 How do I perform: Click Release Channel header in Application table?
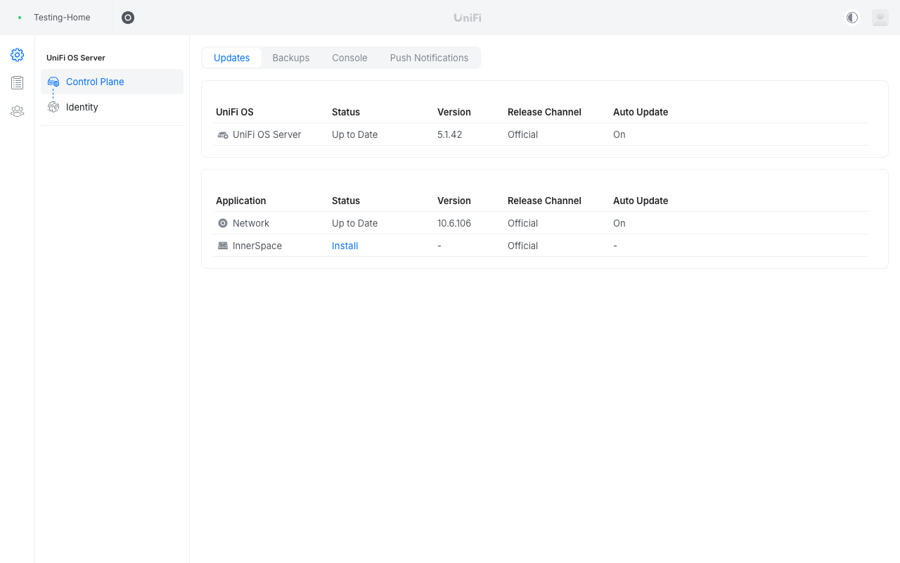[545, 201]
